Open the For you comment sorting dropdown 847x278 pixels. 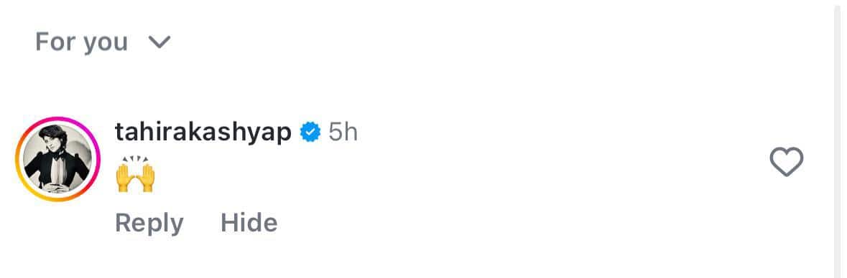103,42
